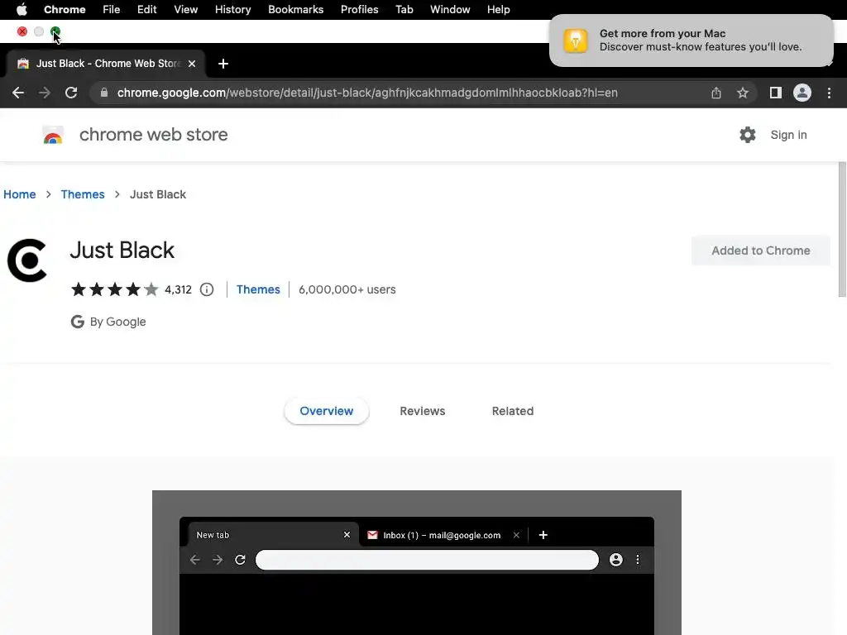Click the By Google author text

coord(117,322)
